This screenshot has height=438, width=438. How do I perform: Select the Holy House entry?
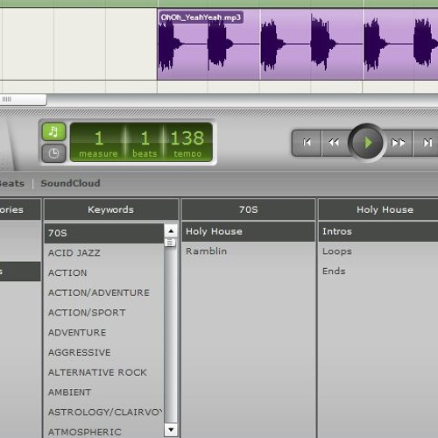pos(249,231)
